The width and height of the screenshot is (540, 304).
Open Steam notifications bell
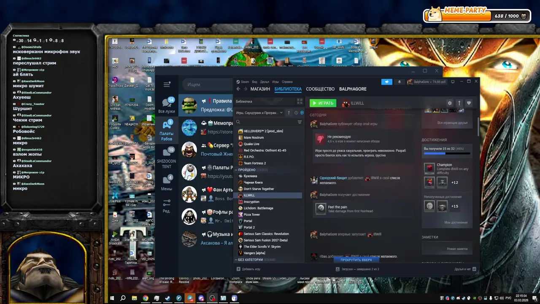tap(400, 82)
